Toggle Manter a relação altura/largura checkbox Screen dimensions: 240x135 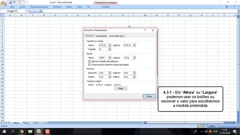click(x=89, y=61)
